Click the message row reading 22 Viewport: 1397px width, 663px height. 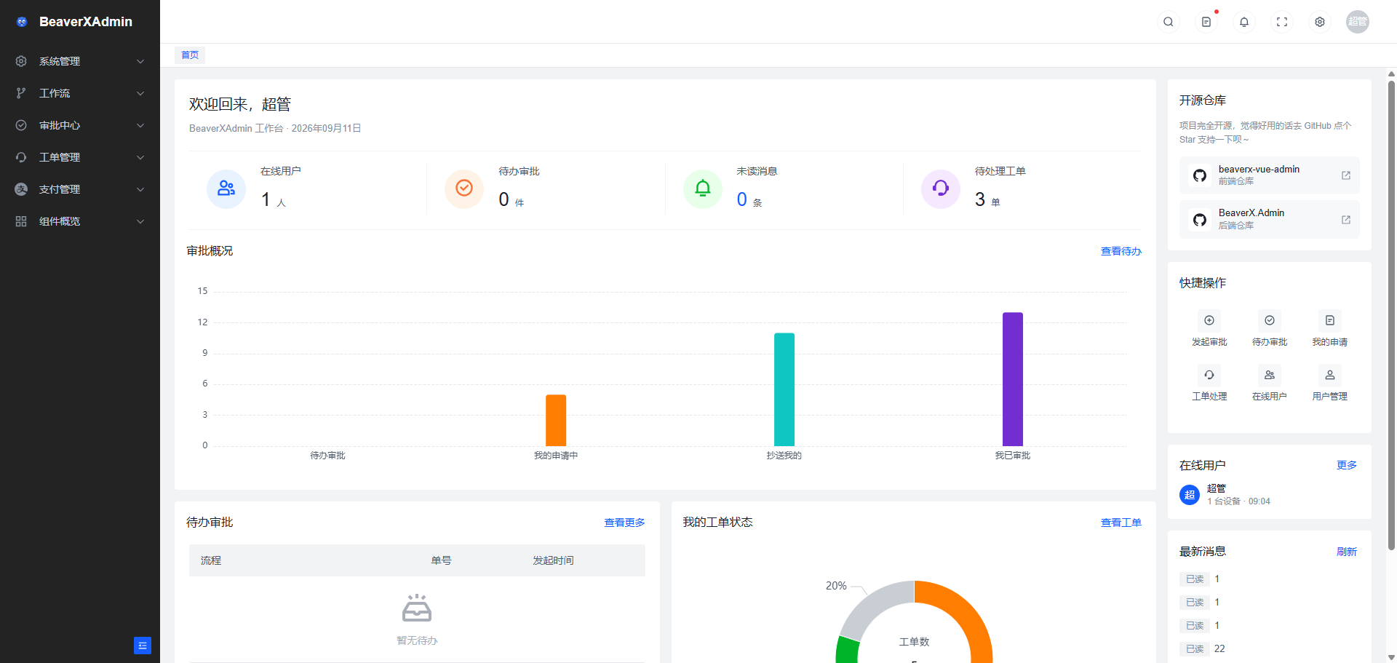1268,648
